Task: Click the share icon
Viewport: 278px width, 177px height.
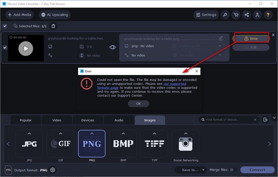Action: click(247, 15)
